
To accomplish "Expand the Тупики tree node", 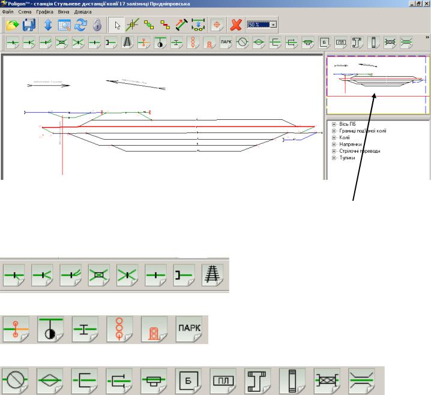I will 333,158.
